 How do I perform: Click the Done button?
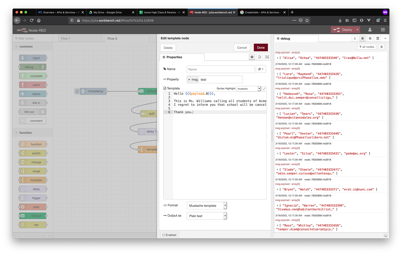(x=261, y=47)
